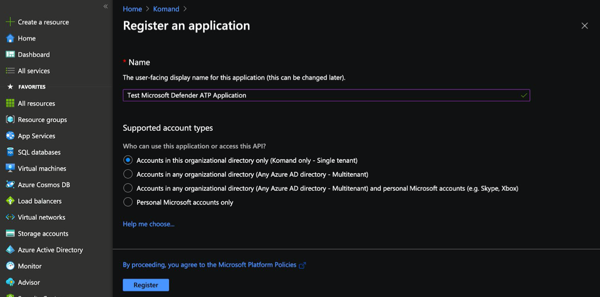The width and height of the screenshot is (600, 297).
Task: Click the Komand breadcrumb link
Action: click(x=166, y=9)
